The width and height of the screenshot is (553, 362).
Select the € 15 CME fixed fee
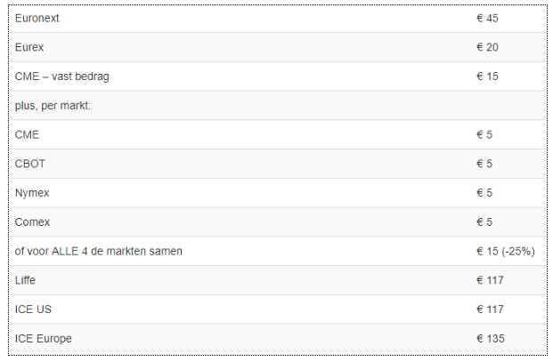487,76
